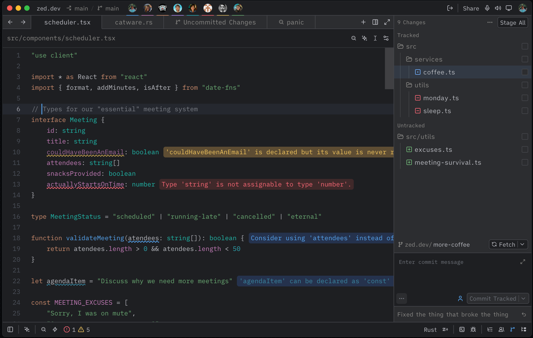Open buffer search magnifier in editor toolbar
533x338 pixels.
click(354, 38)
